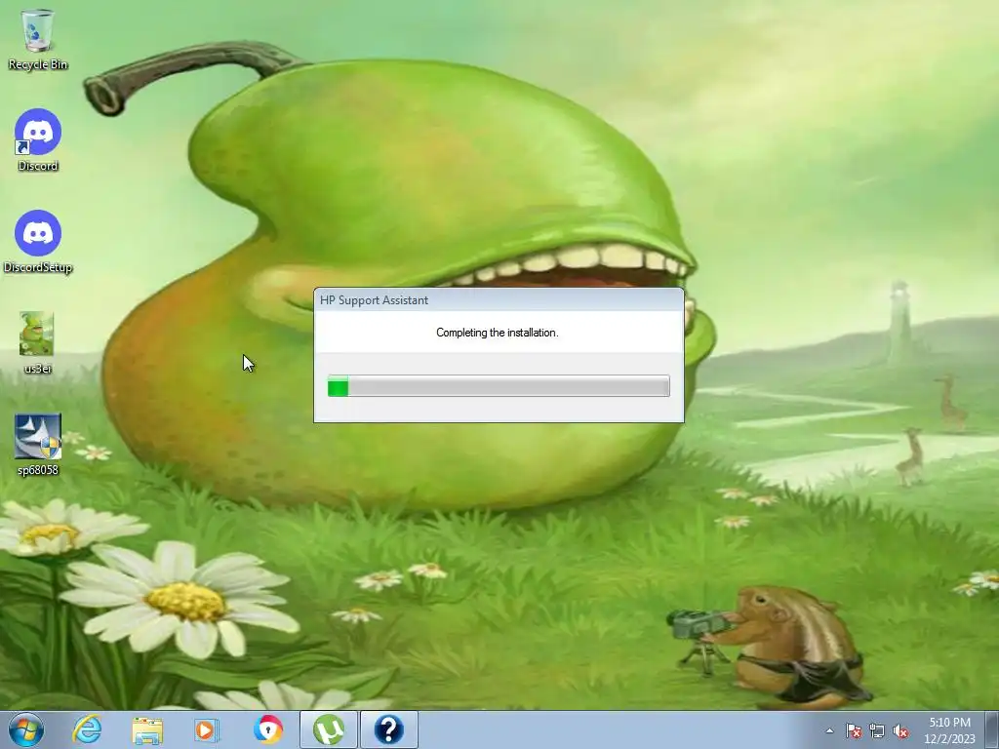
Task: Click the HP Support Assistant title bar
Action: point(499,300)
